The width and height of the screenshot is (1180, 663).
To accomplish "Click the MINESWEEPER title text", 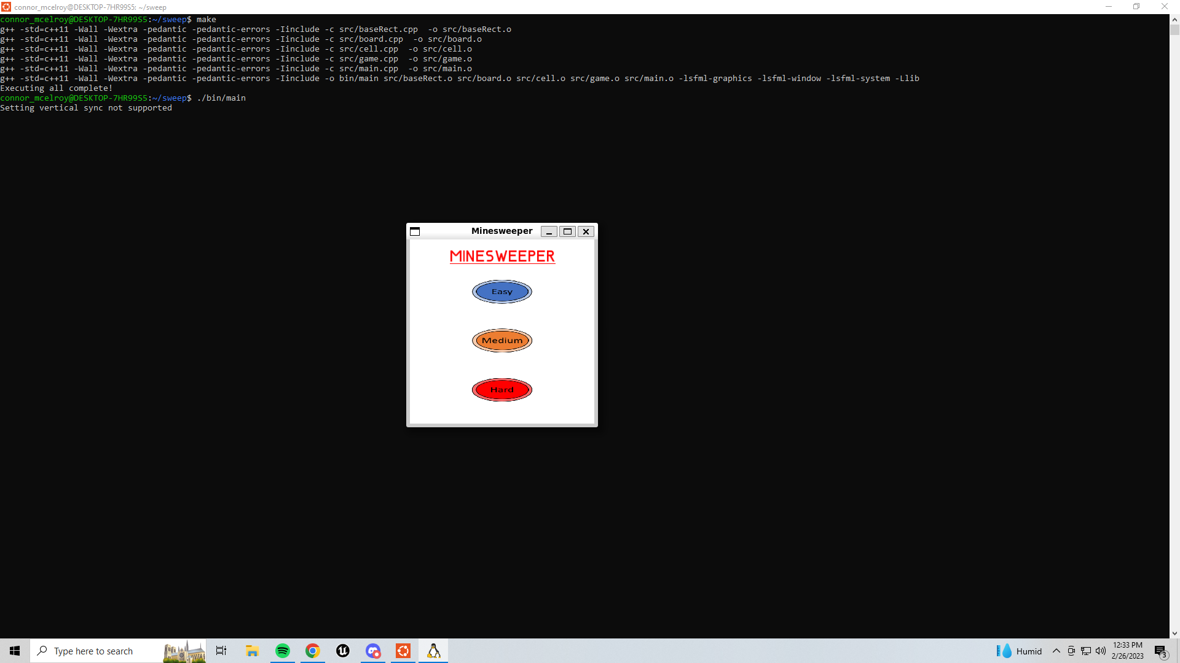I will pyautogui.click(x=502, y=257).
